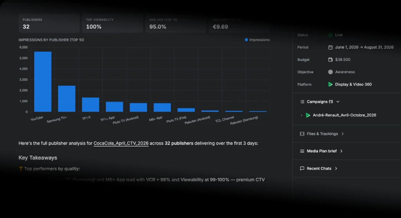Click the Display & Video 360 platform text
The height and width of the screenshot is (218, 401).
point(354,84)
